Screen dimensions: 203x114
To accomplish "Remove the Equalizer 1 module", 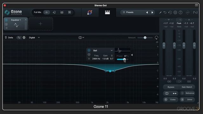I will pos(26,20).
